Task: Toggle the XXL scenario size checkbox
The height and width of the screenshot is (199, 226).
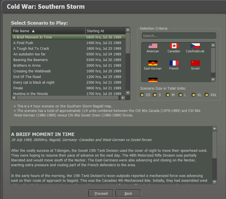Action: (206, 95)
